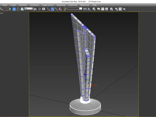Open the Render Setup dialog
Image resolution: width=156 pixels, height=117 pixels.
coord(116,9)
